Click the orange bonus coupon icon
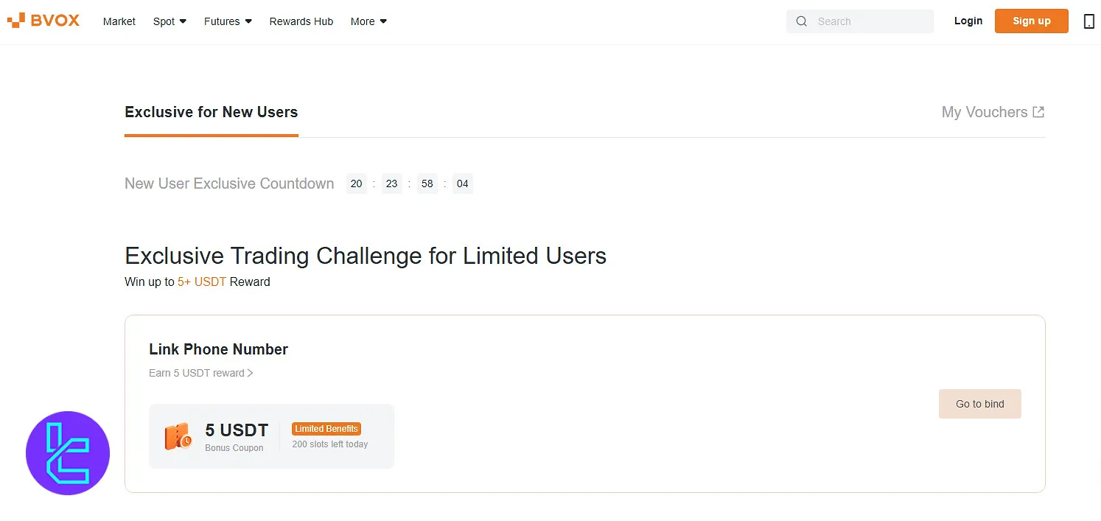This screenshot has width=1101, height=521. point(178,437)
